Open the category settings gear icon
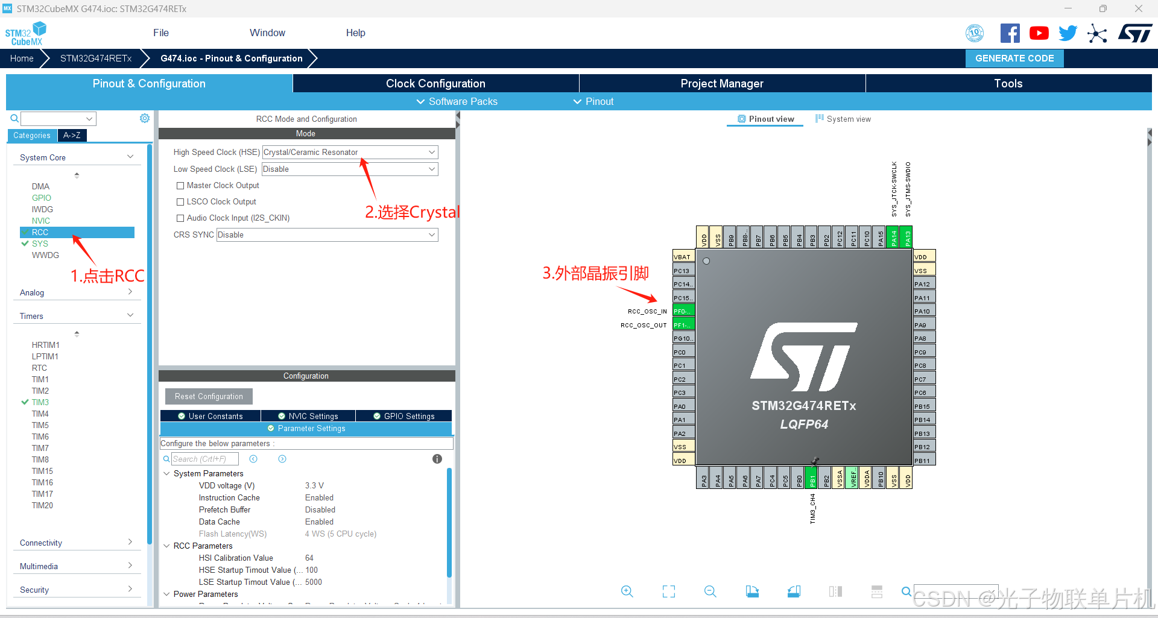The image size is (1158, 618). click(x=145, y=118)
